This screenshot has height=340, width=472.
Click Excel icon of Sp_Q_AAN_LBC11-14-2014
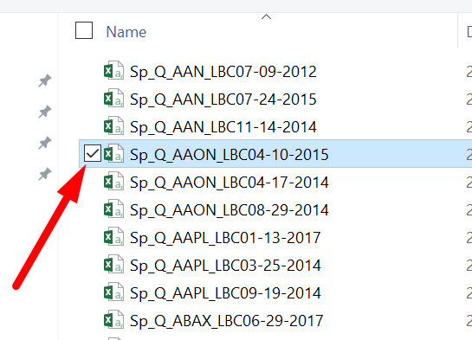coord(113,126)
